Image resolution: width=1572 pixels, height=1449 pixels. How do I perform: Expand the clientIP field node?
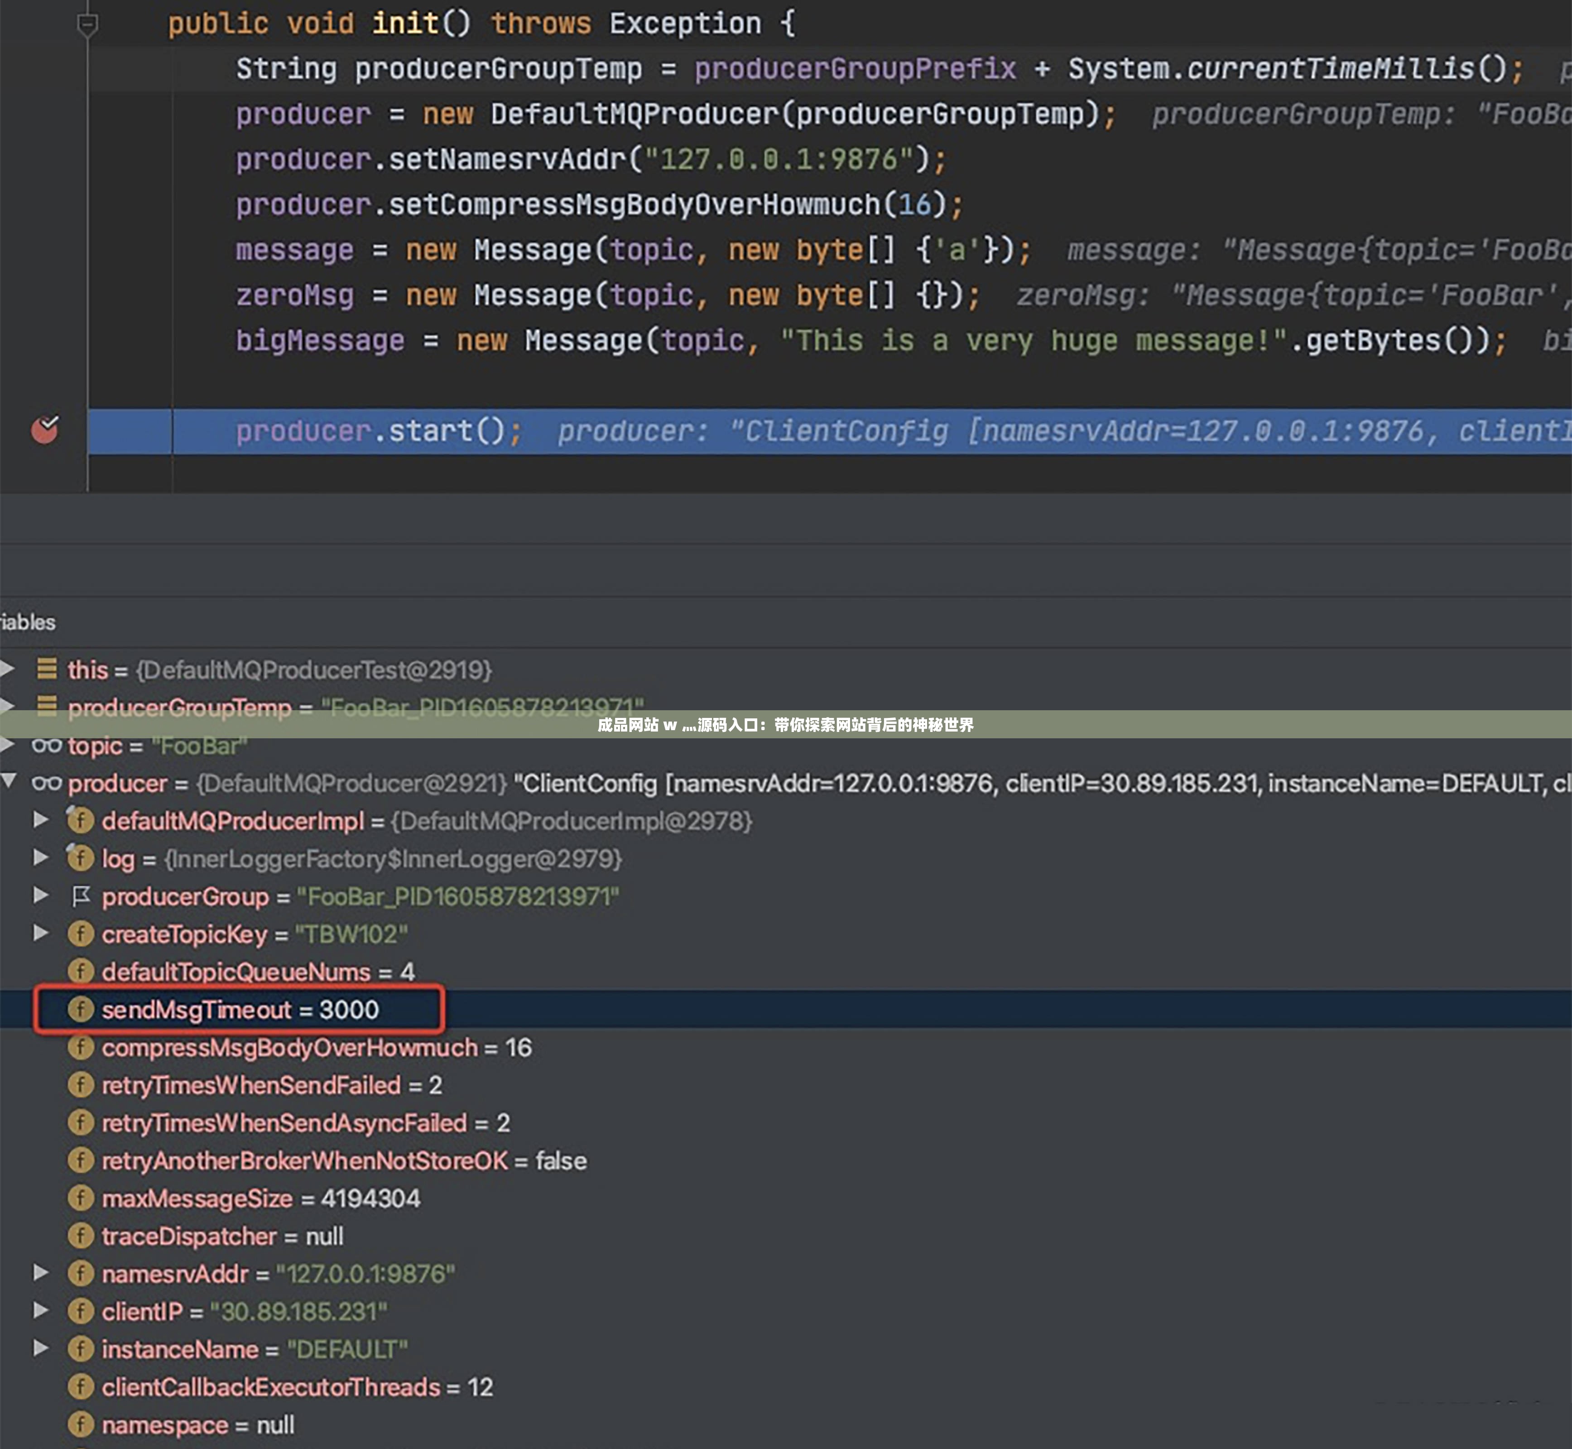[41, 1310]
